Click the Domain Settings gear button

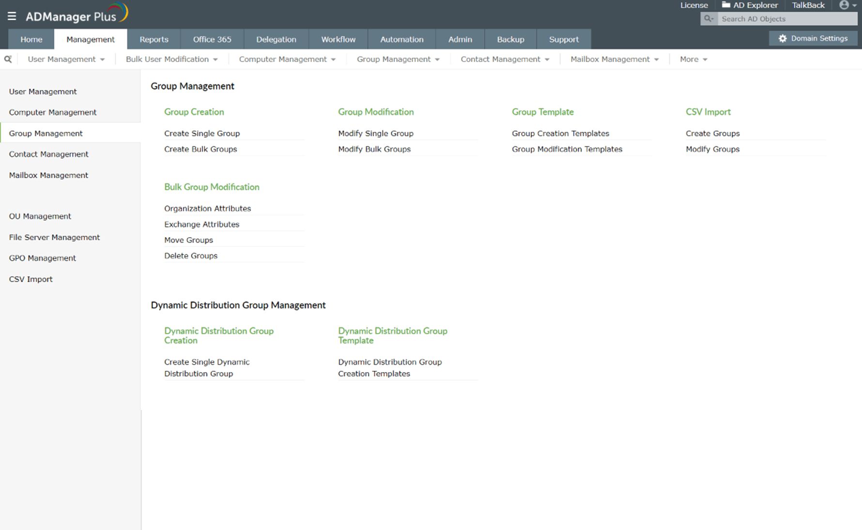click(x=813, y=38)
